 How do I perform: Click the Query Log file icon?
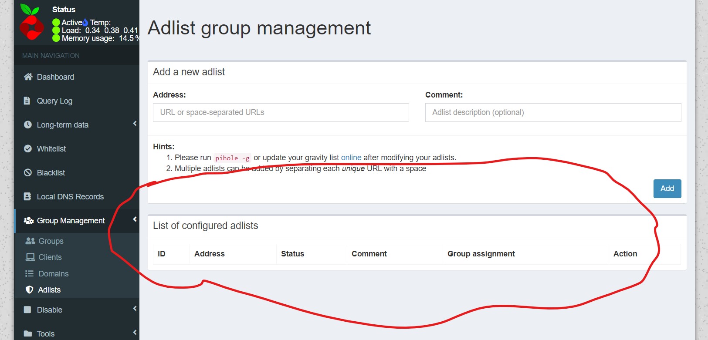pyautogui.click(x=27, y=101)
